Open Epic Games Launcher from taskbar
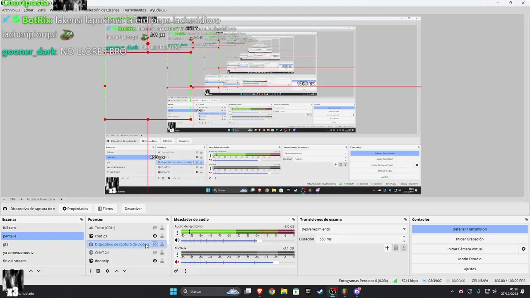Screen dimensions: 530x298 (x=308, y=291)
